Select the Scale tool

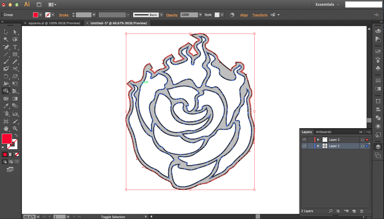point(15,76)
